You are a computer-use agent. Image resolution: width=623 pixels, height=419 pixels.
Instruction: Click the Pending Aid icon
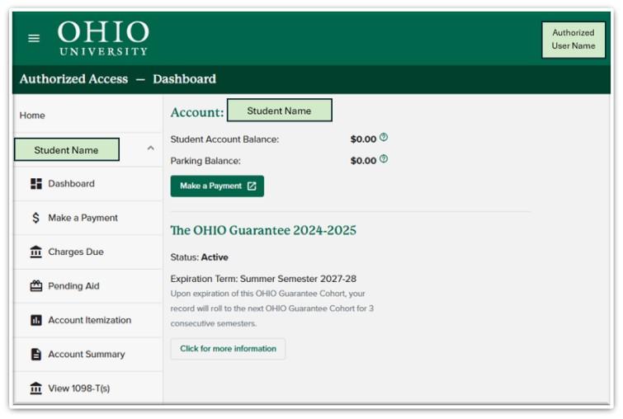[x=35, y=286]
